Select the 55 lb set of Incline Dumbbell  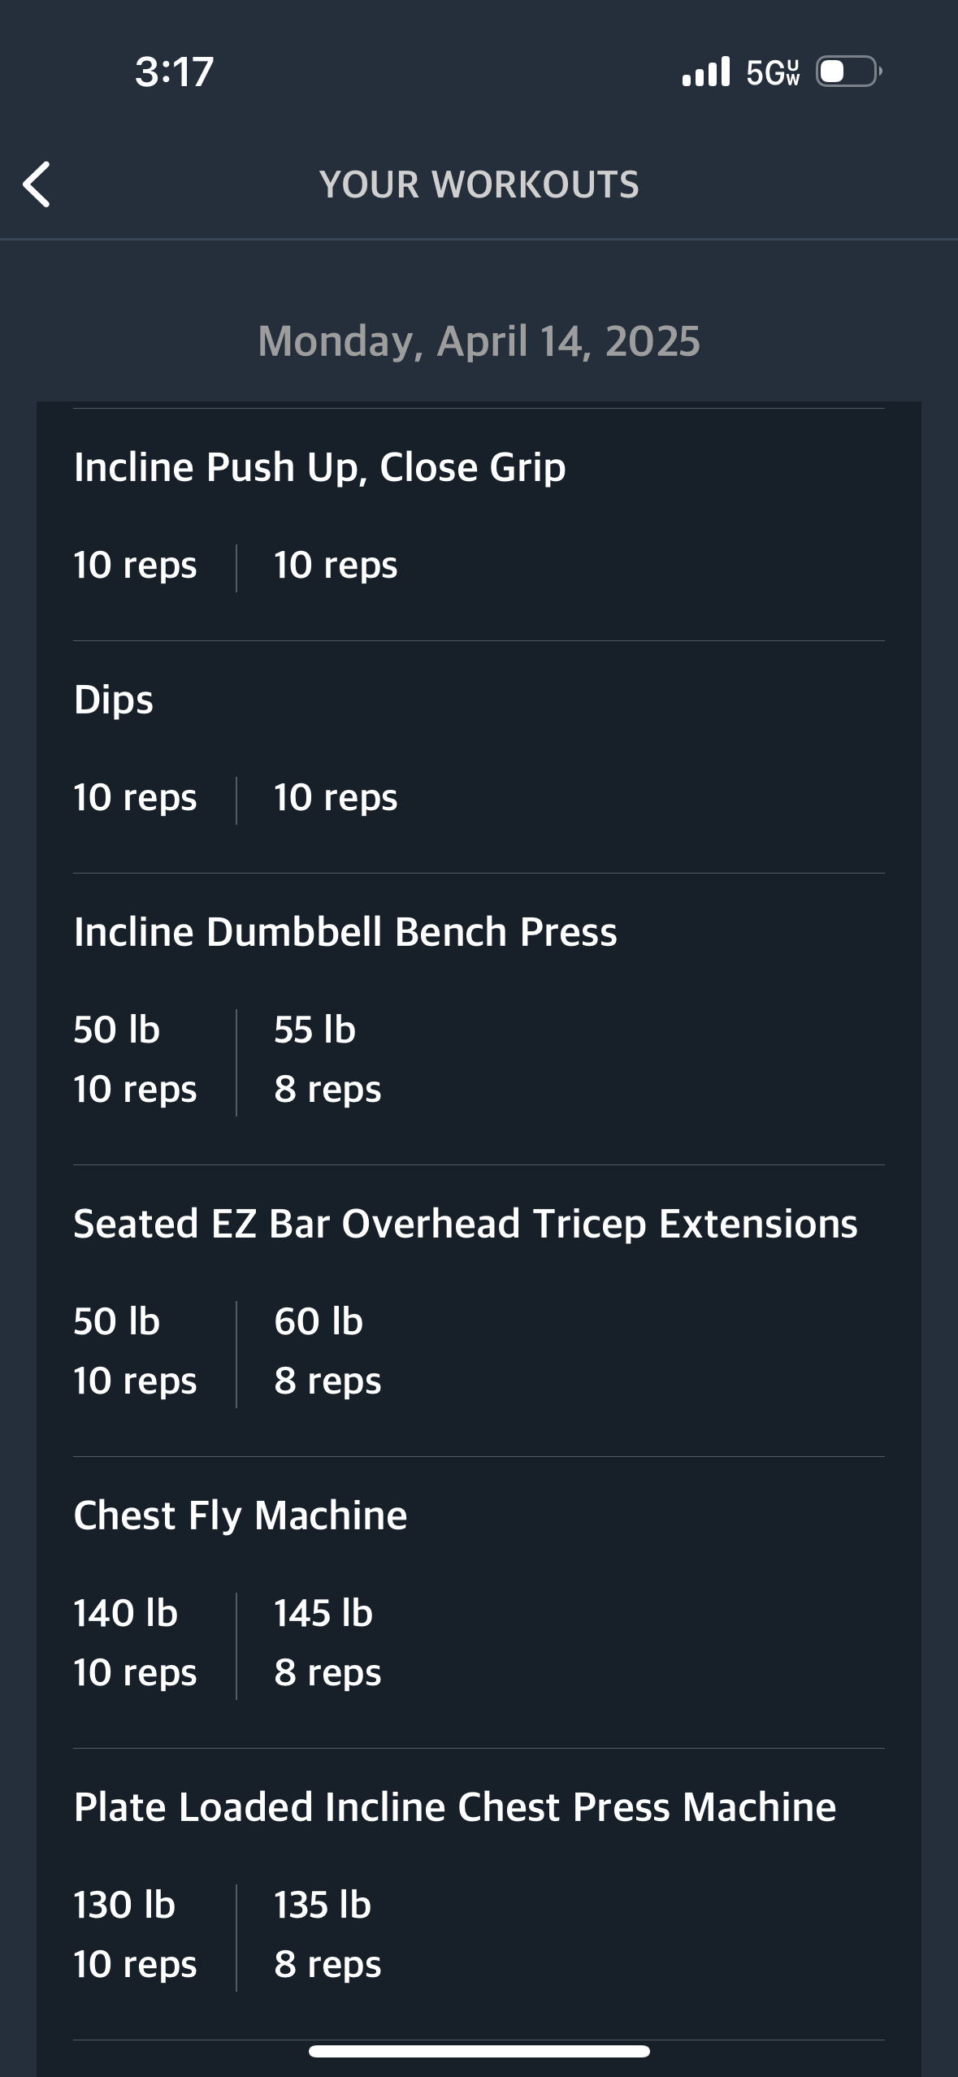click(327, 1059)
